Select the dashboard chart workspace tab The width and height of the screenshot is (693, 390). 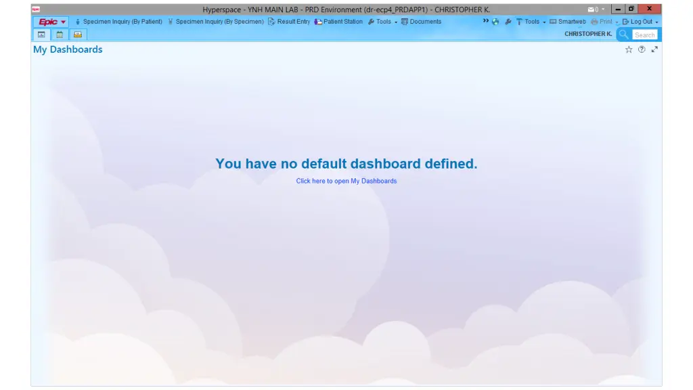[x=41, y=35]
